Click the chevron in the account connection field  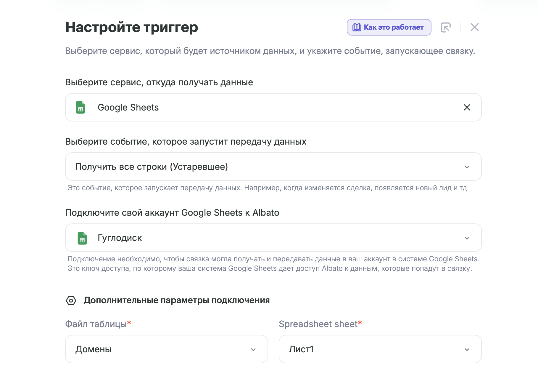click(467, 238)
